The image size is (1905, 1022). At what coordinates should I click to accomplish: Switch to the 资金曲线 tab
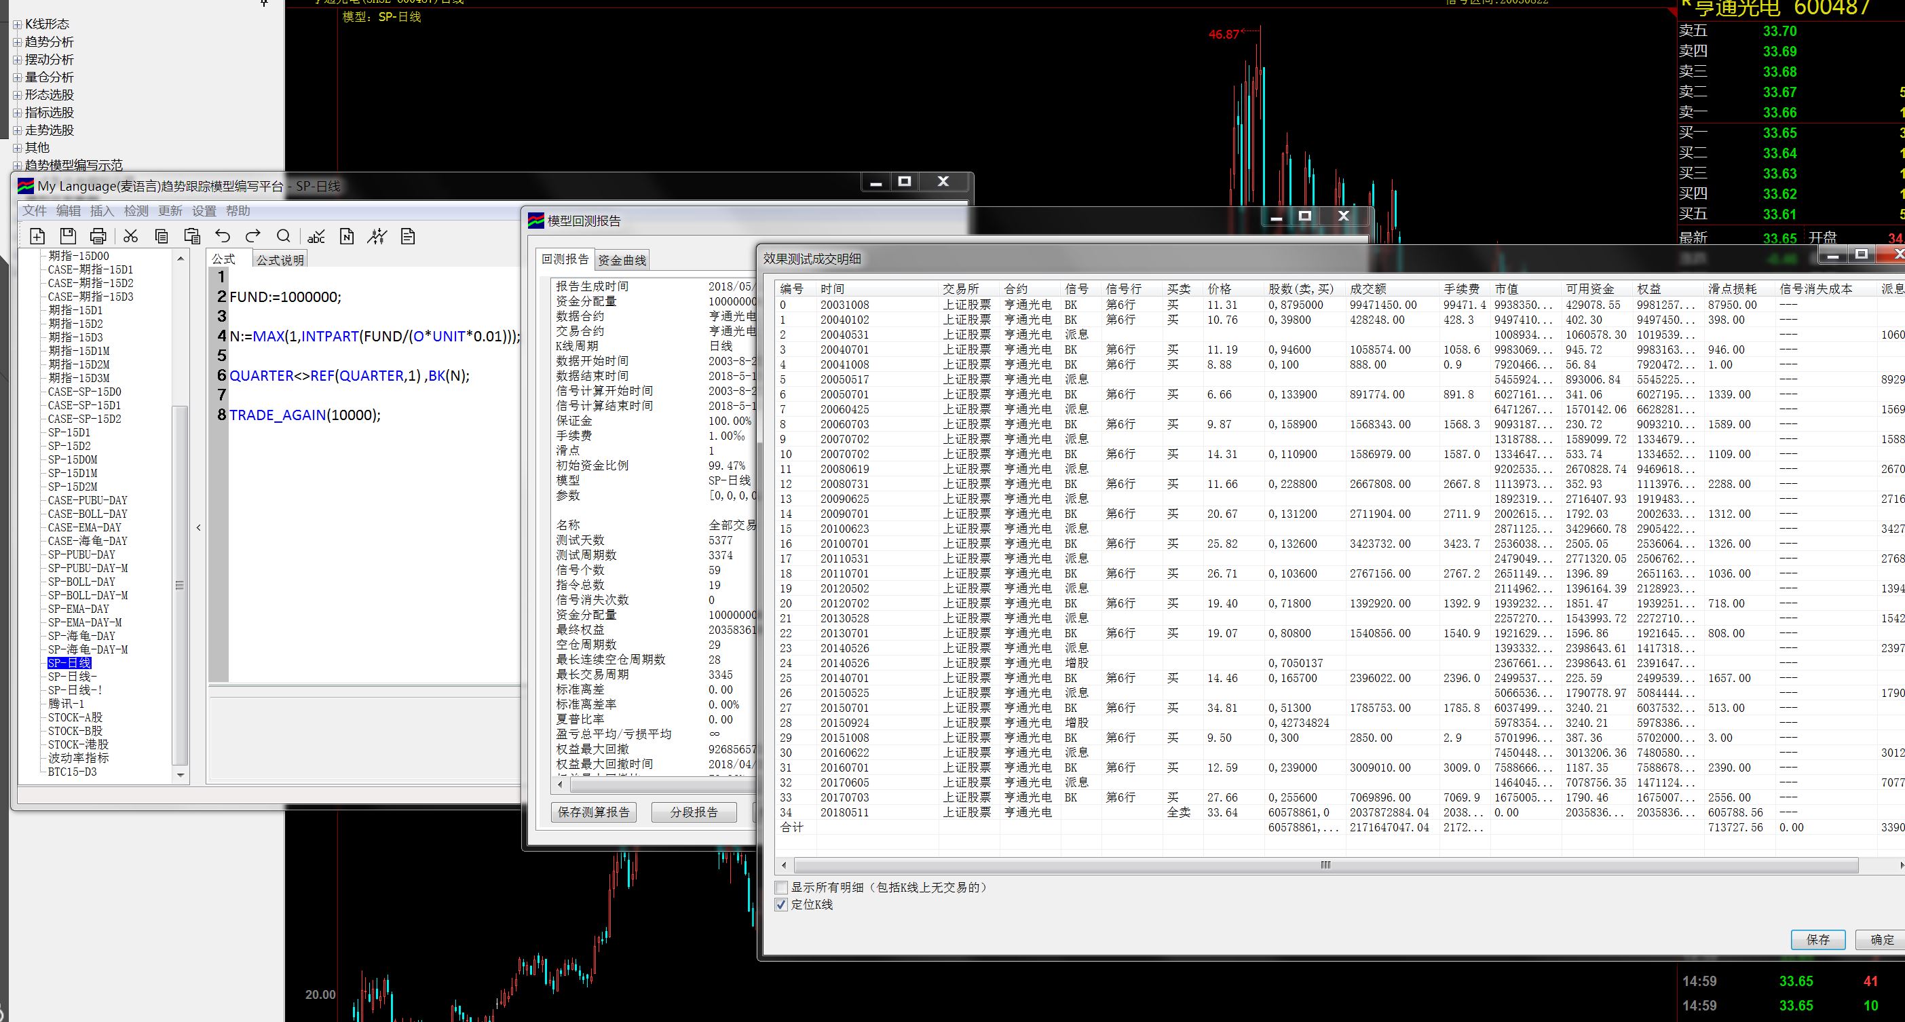tap(621, 261)
